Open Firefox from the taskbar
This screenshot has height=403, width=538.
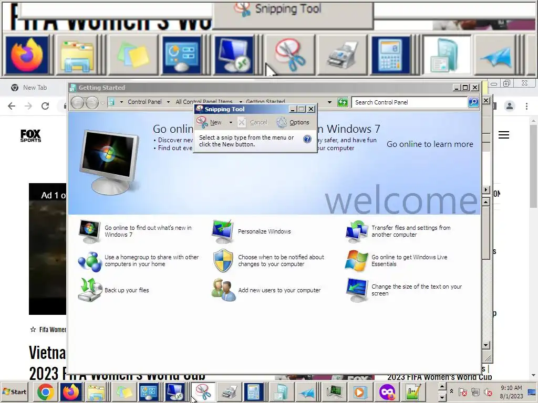(x=71, y=391)
